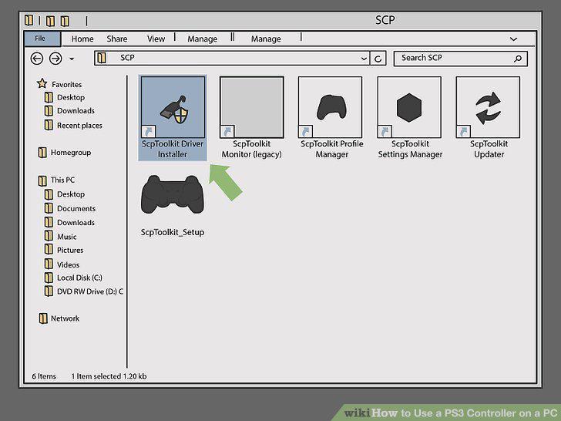The width and height of the screenshot is (561, 421).
Task: Open the first Manage tab
Action: (202, 39)
